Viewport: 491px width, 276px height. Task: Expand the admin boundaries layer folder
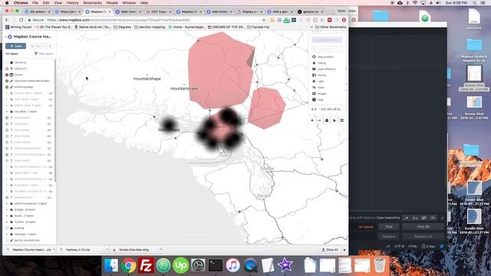click(7, 204)
